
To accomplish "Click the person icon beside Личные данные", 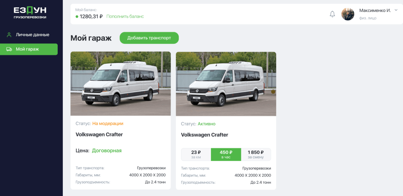I will [9, 35].
